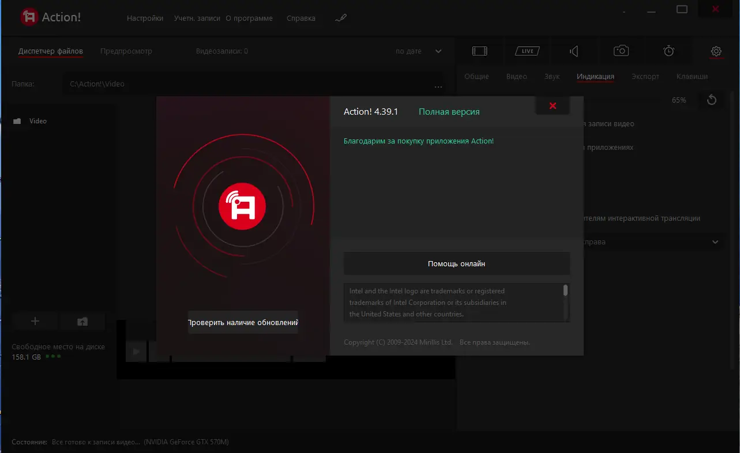Select the screenshot camera mode
This screenshot has width=740, height=453.
pyautogui.click(x=621, y=51)
